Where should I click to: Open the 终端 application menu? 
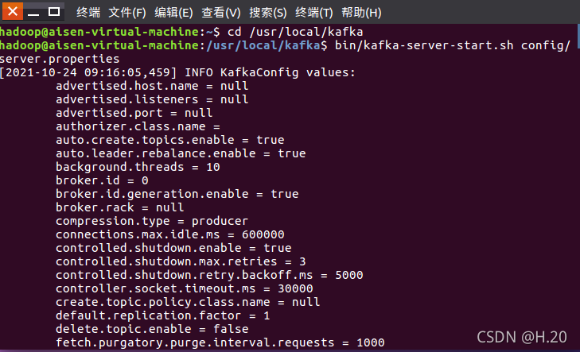pos(88,13)
